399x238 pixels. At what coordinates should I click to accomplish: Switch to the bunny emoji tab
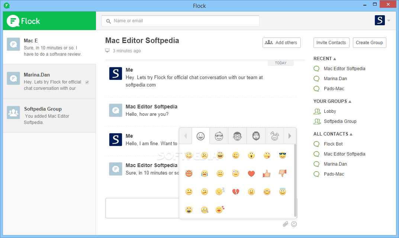pyautogui.click(x=274, y=136)
